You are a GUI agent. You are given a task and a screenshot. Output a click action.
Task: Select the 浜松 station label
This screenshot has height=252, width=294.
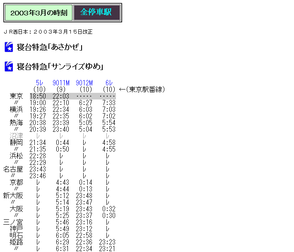[x=16, y=156]
